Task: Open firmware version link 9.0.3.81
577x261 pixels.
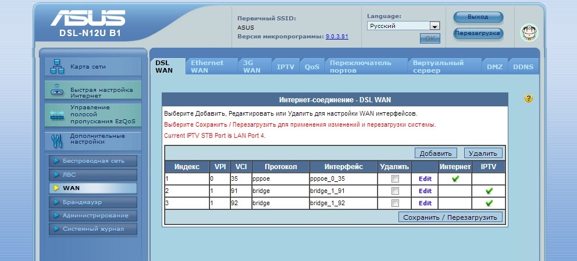Action: coord(337,37)
